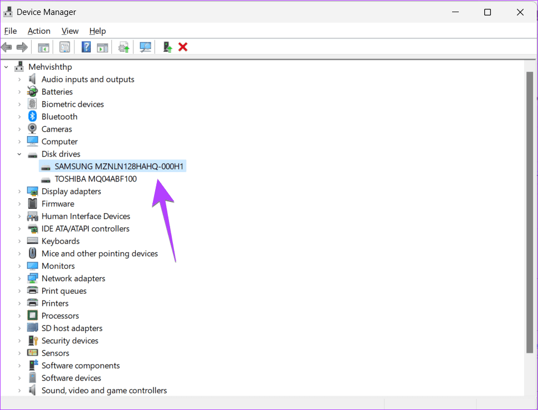Image resolution: width=538 pixels, height=410 pixels.
Task: Open the Action menu
Action: click(x=39, y=31)
